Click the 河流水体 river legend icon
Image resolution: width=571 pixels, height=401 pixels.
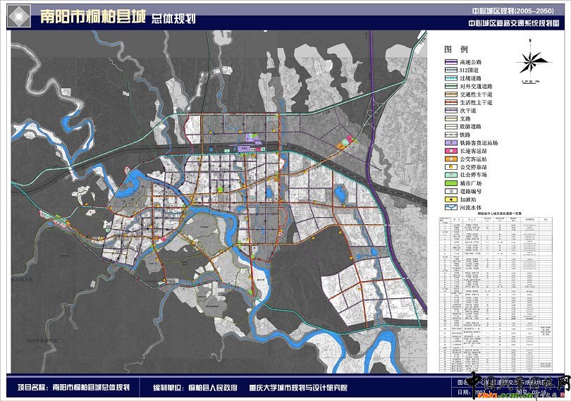447,208
